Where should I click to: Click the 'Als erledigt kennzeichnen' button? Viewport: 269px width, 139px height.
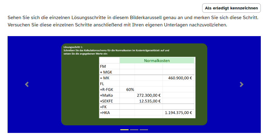coord(231,8)
